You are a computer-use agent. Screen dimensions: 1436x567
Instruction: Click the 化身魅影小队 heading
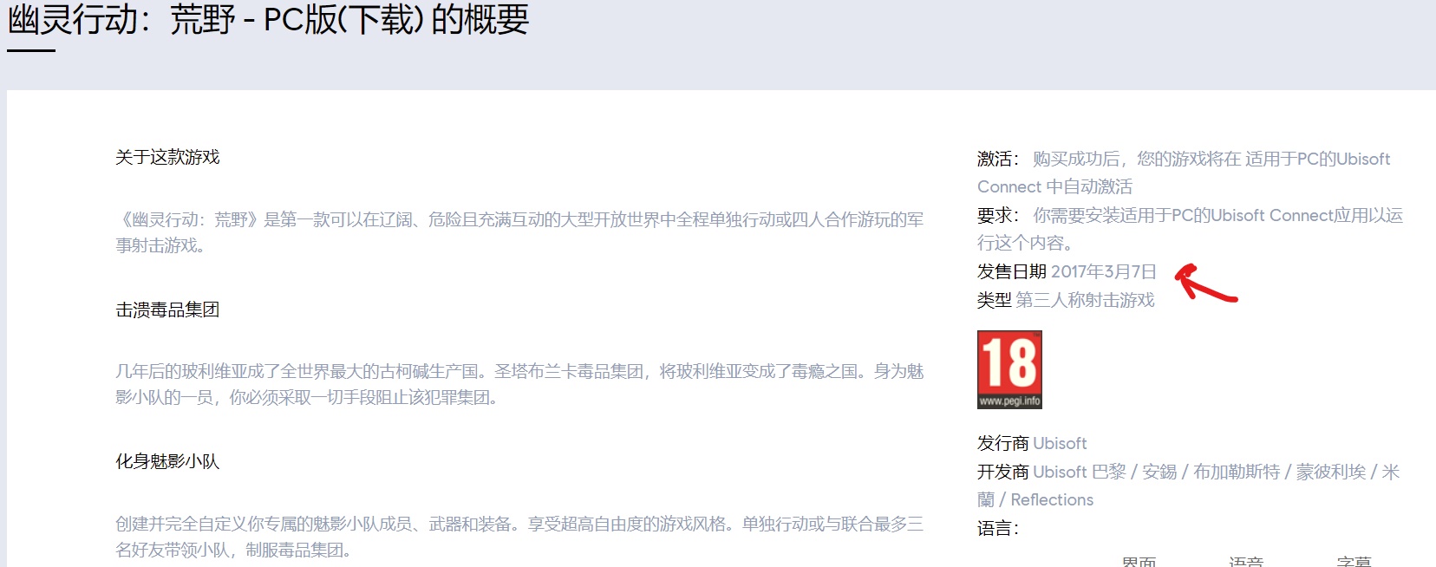(x=167, y=461)
